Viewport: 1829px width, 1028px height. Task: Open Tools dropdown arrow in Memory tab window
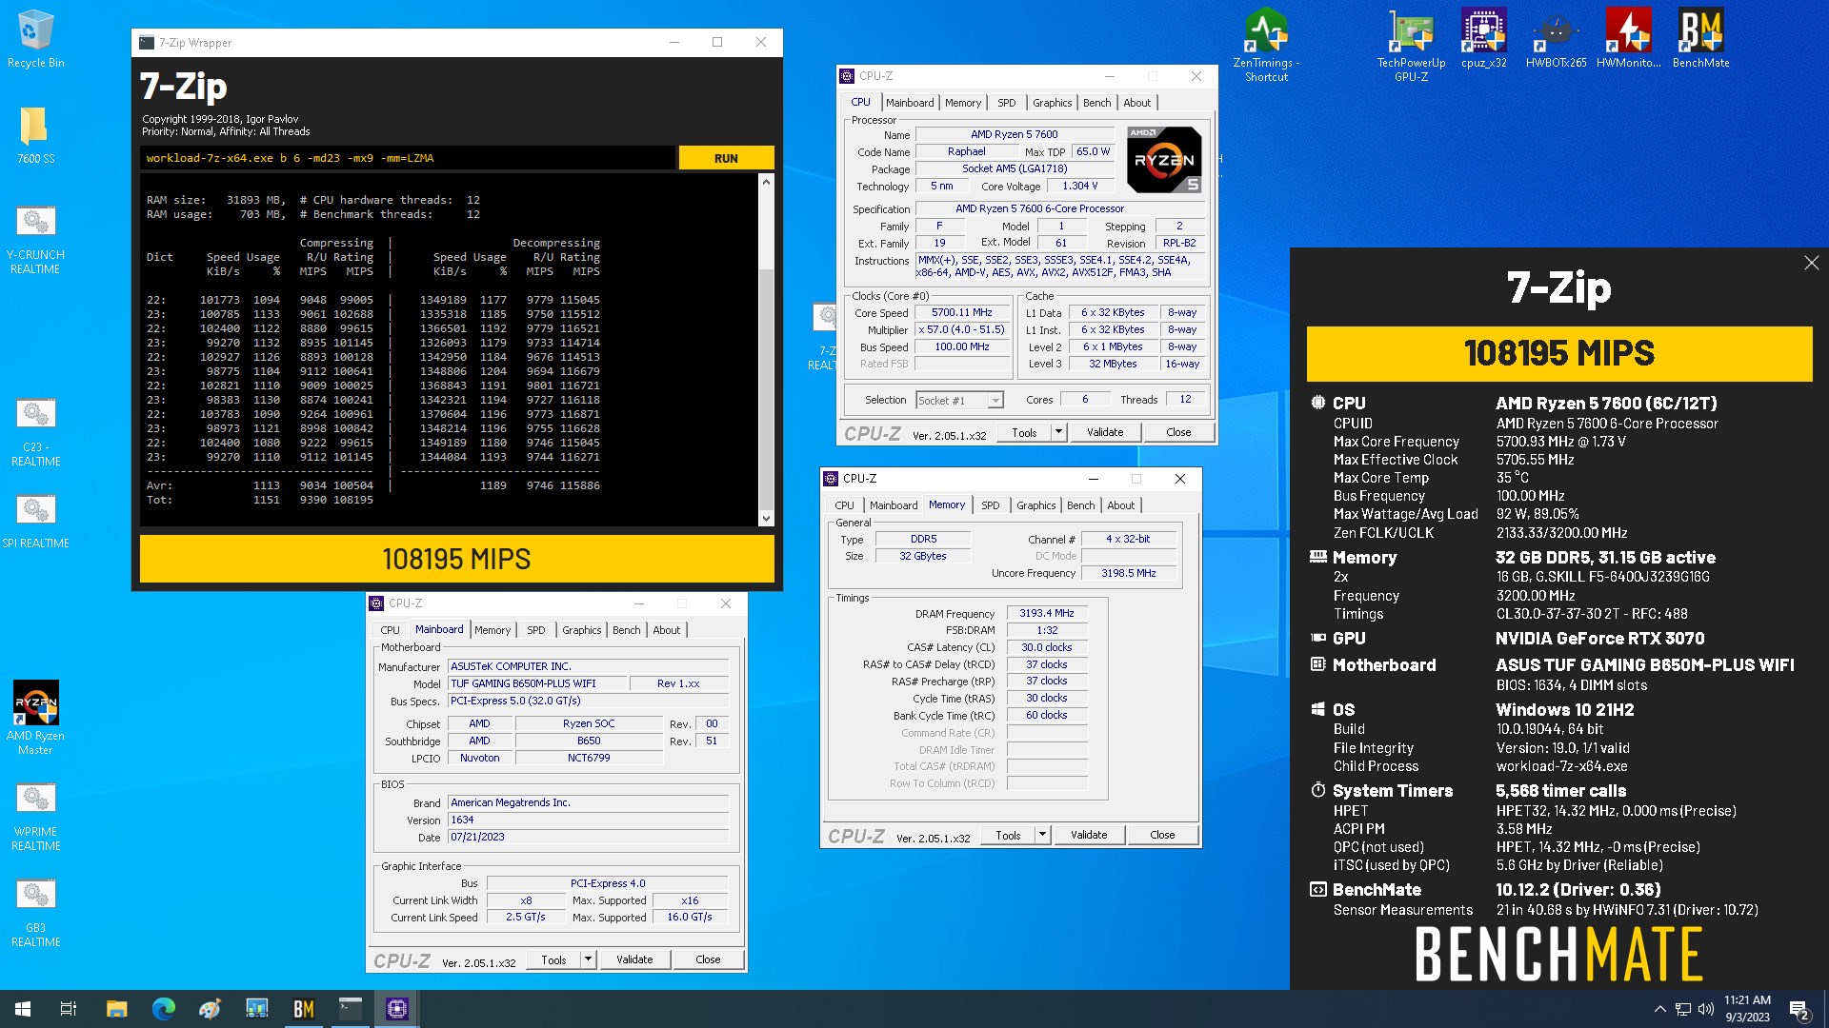click(x=1042, y=835)
